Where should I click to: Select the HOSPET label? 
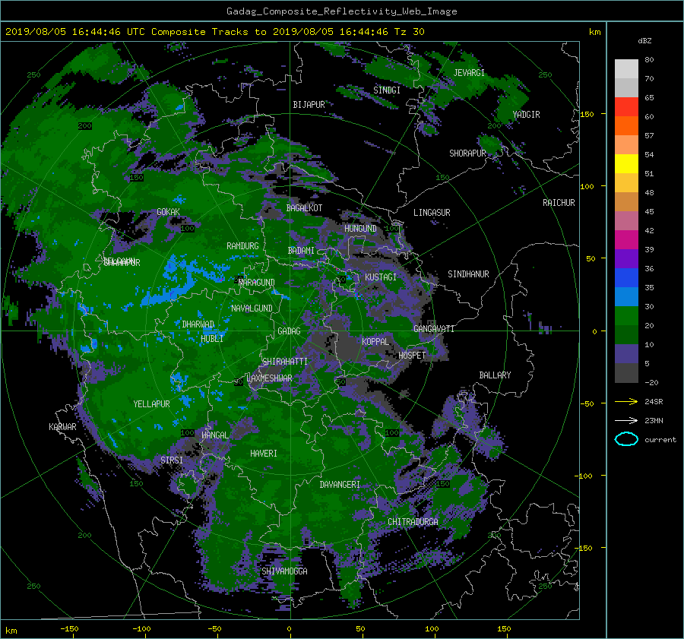[x=412, y=356]
